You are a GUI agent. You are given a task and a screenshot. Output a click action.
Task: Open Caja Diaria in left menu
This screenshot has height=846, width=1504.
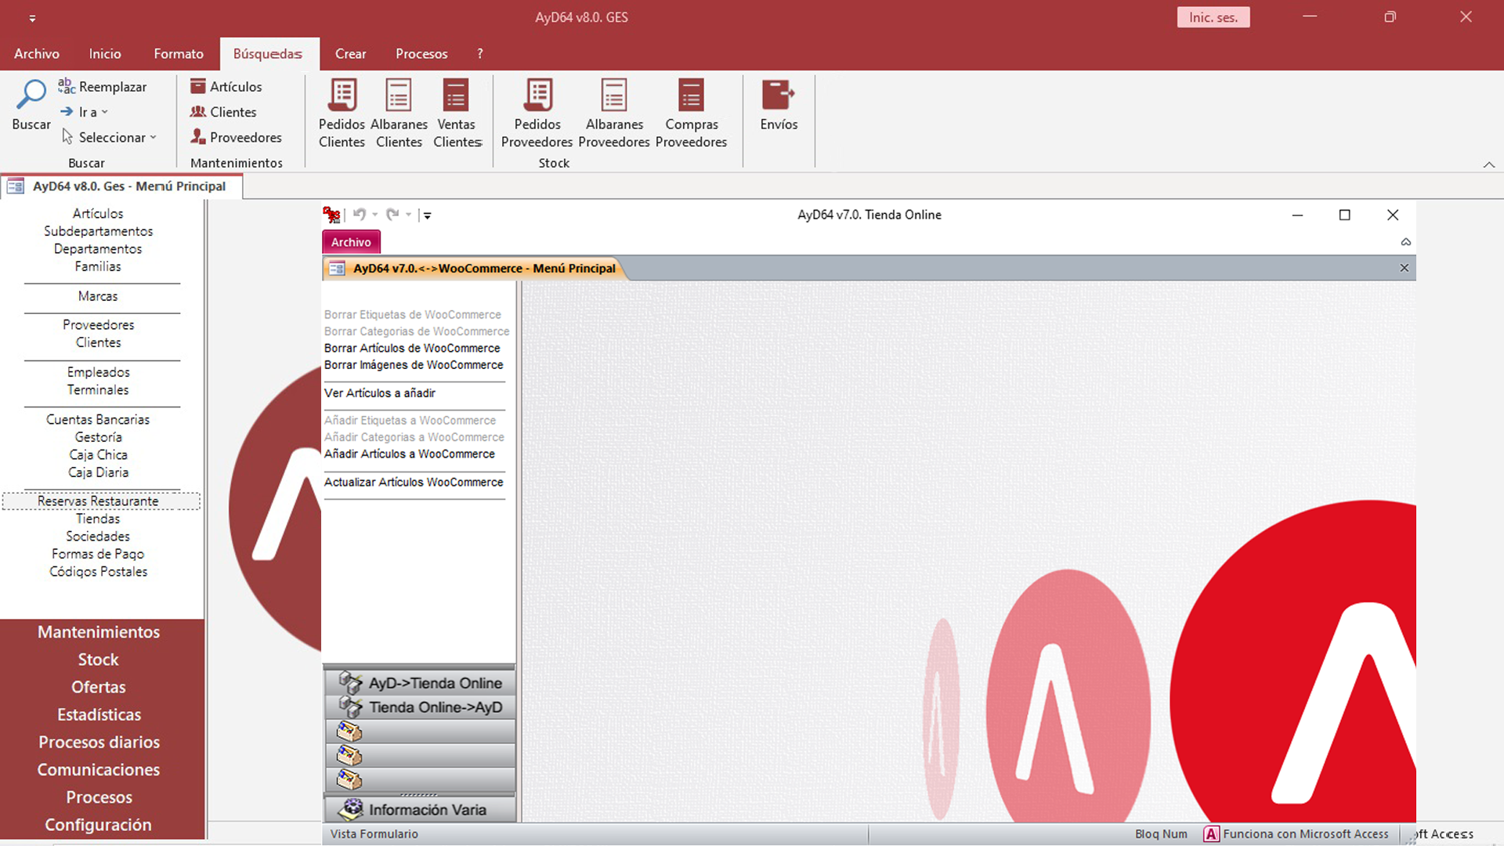pos(98,472)
